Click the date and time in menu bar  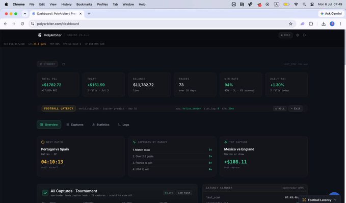tap(330, 4)
